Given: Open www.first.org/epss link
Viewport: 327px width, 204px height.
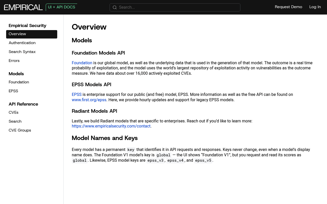Looking at the screenshot, I should click(89, 100).
